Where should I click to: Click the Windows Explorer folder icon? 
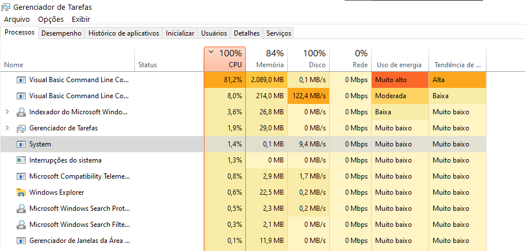coord(21,192)
